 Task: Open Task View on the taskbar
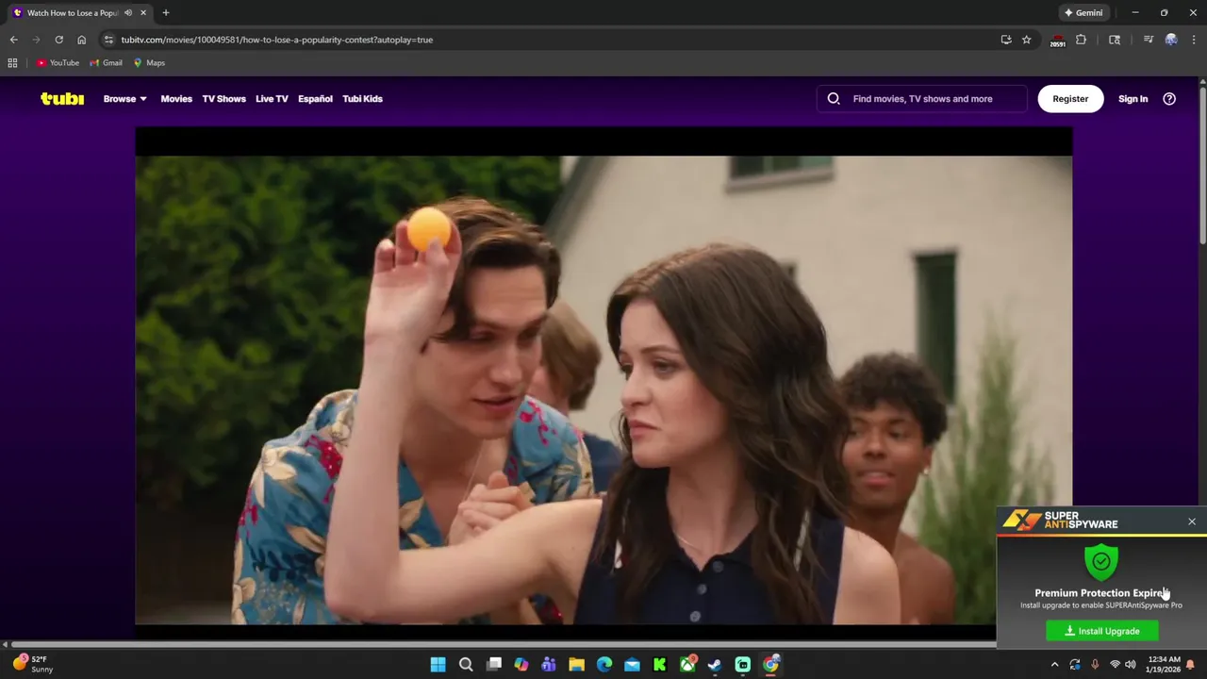point(493,665)
